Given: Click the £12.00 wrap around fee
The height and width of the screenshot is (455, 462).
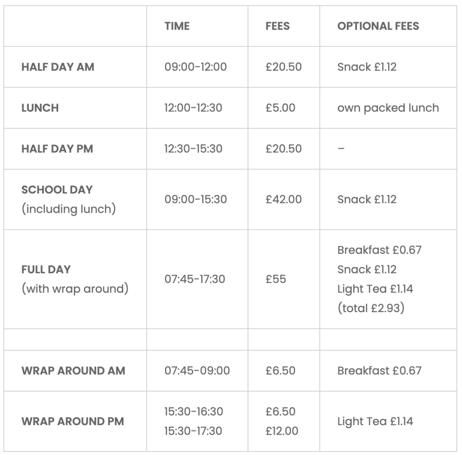Looking at the screenshot, I should point(282,431).
